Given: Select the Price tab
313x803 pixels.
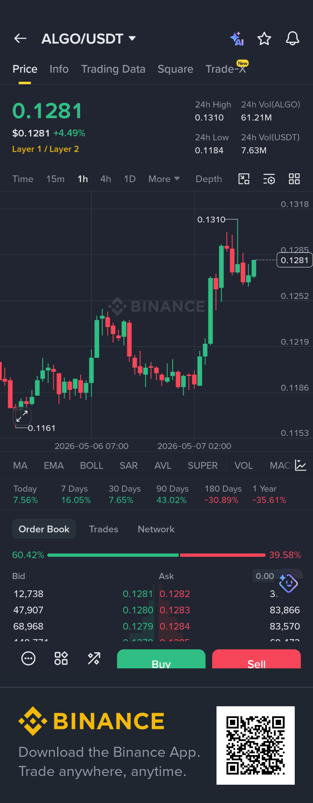Looking at the screenshot, I should [x=25, y=69].
